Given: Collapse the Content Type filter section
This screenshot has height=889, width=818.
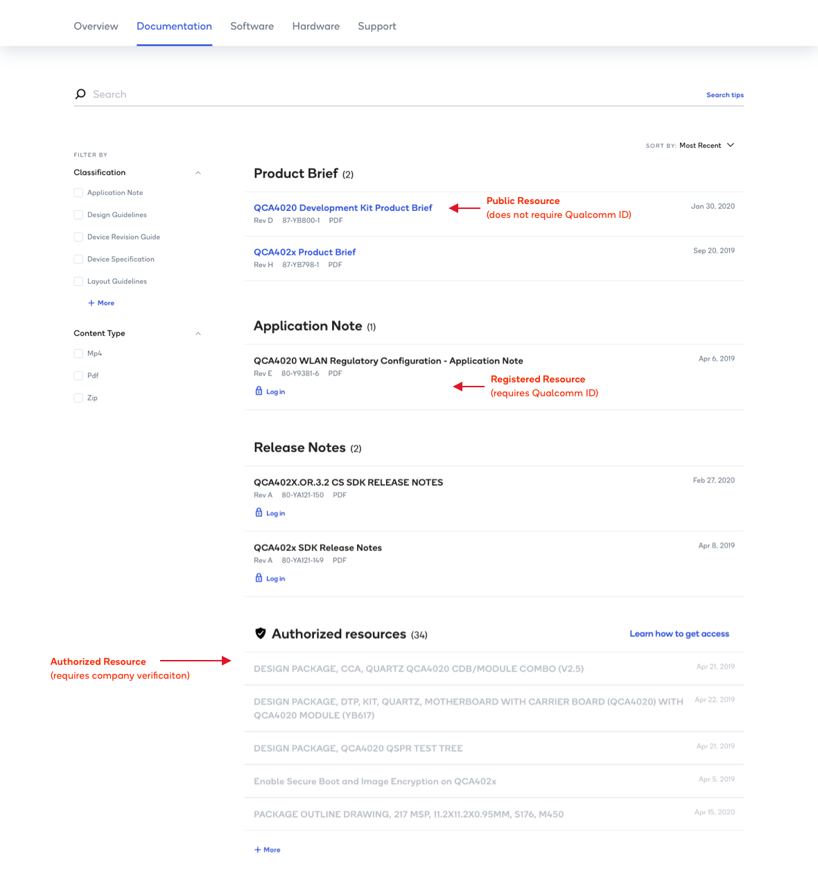Looking at the screenshot, I should click(198, 334).
